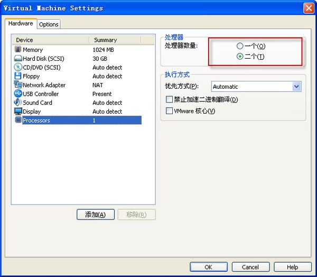Select the Processors device row

pyautogui.click(x=78, y=120)
